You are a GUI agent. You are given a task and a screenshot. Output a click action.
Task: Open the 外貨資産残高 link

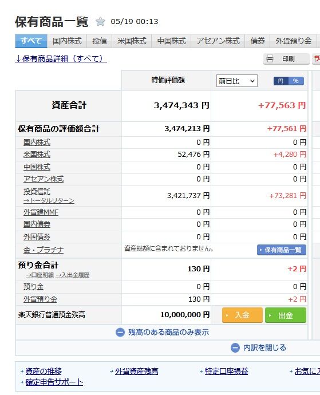pos(137,372)
